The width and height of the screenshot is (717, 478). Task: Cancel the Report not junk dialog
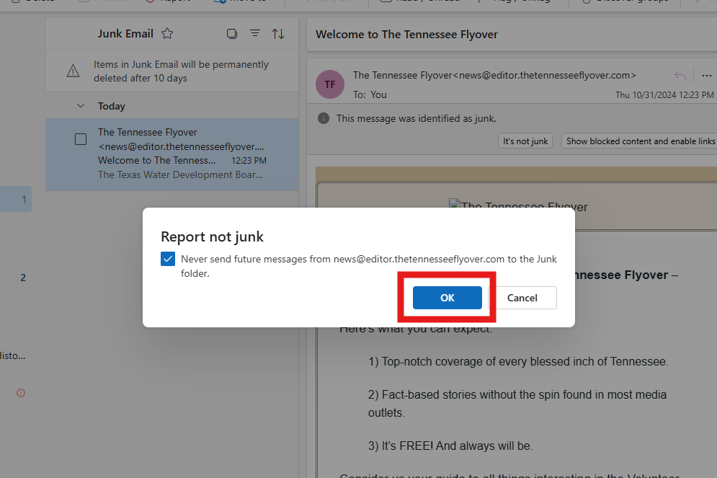(522, 298)
